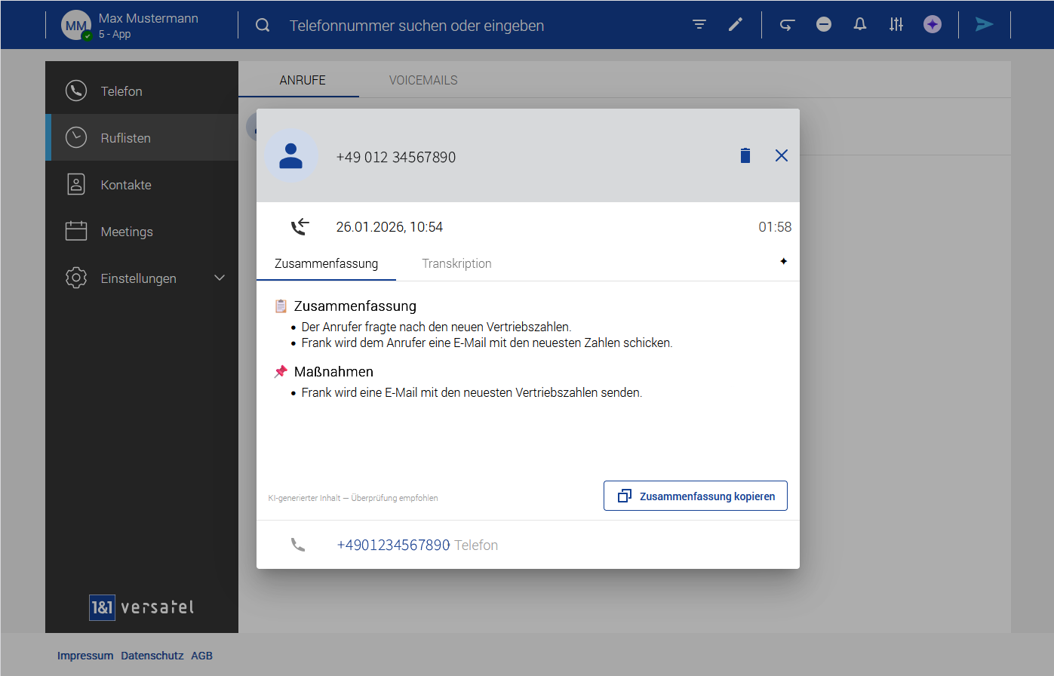
Task: Open the Max Mustermann profile avatar
Action: coord(76,26)
